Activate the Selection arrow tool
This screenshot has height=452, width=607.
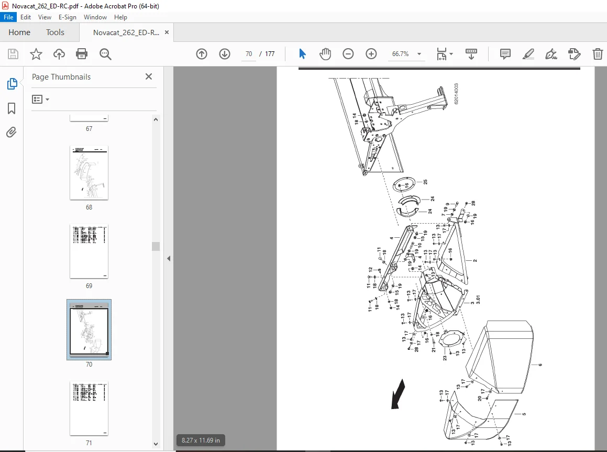(302, 54)
